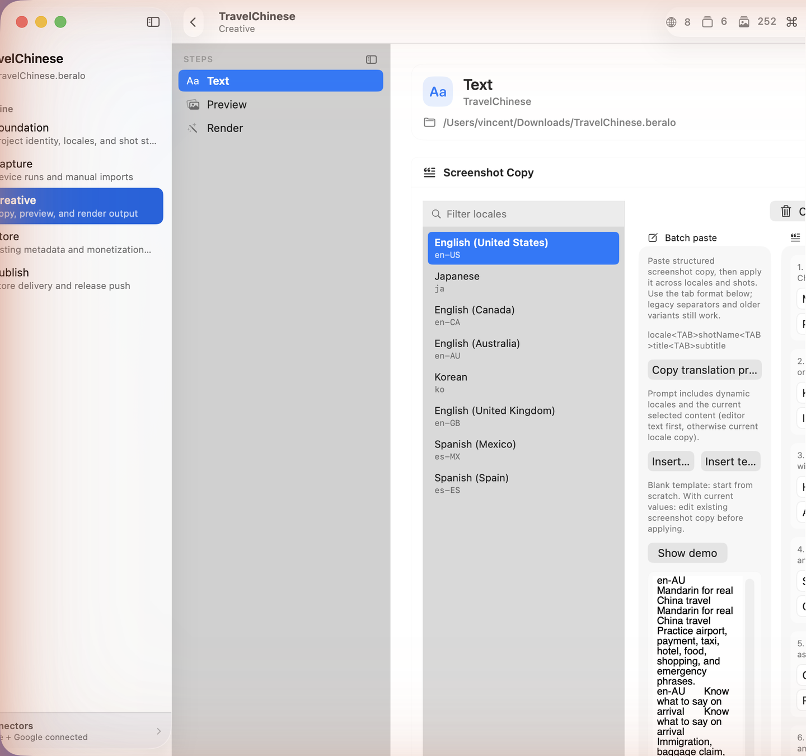Open the Capture pipeline section
806x756 pixels.
coord(81,170)
